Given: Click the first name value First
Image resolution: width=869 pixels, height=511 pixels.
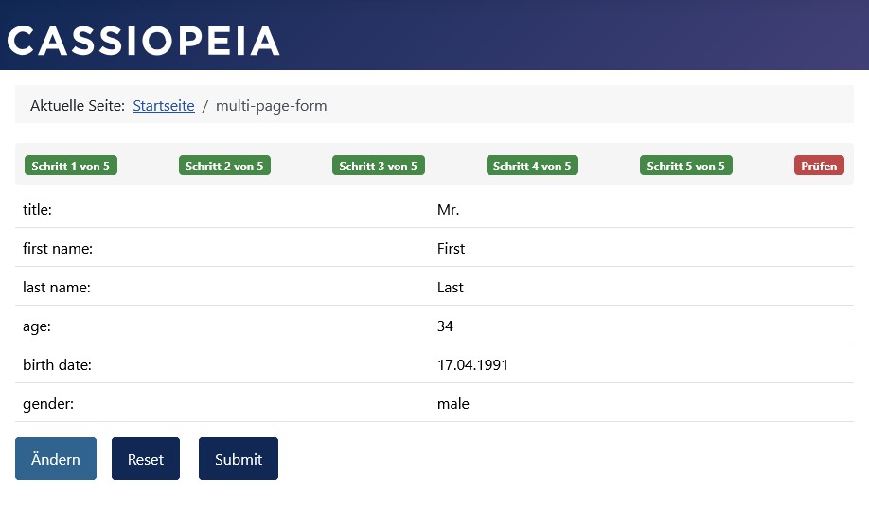Looking at the screenshot, I should [452, 249].
